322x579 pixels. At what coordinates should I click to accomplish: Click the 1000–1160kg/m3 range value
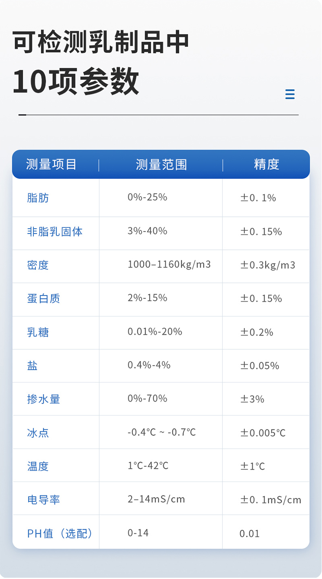point(169,264)
